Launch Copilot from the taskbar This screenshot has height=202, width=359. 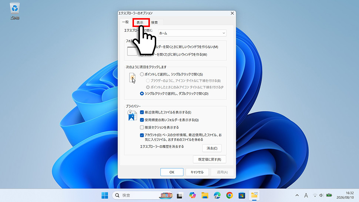tap(192, 195)
